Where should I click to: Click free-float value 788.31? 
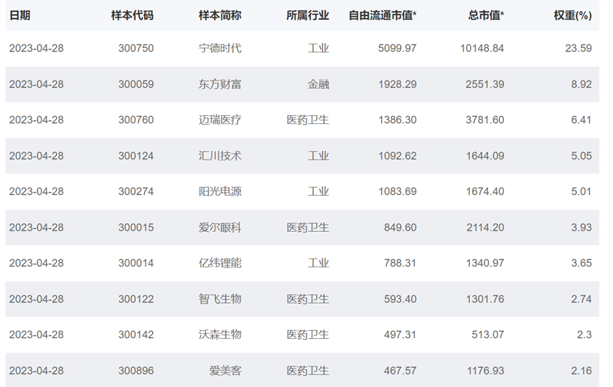pos(400,263)
